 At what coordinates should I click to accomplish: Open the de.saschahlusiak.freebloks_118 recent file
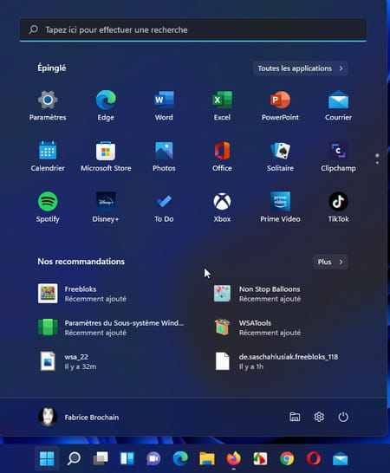[x=277, y=361]
